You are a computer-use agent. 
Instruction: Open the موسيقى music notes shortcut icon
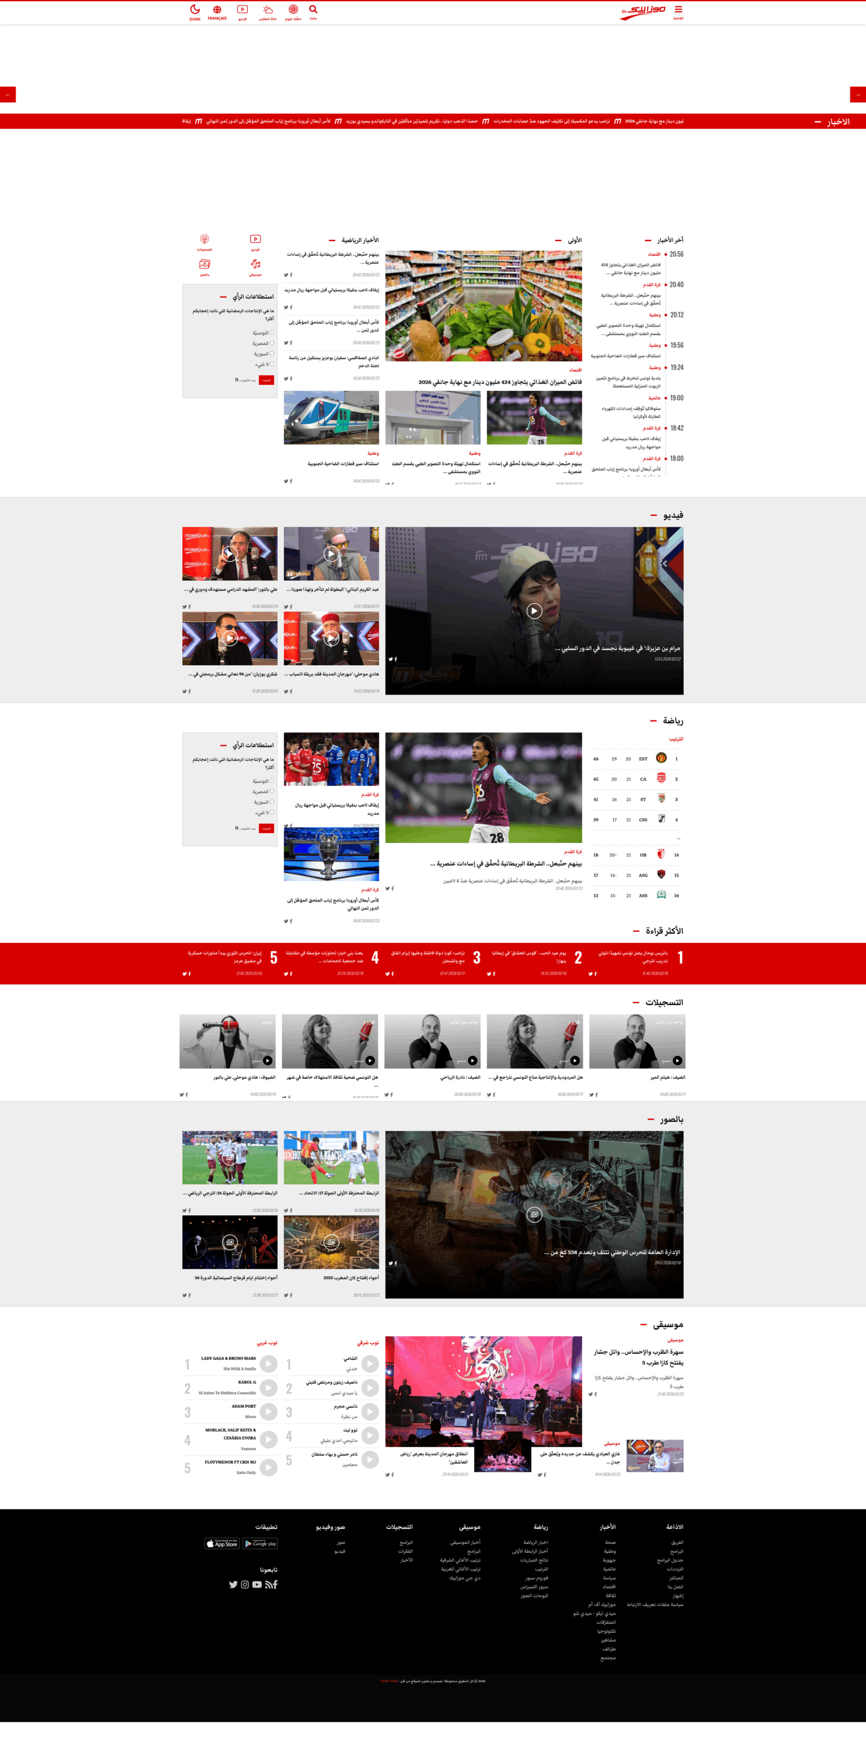tap(255, 265)
